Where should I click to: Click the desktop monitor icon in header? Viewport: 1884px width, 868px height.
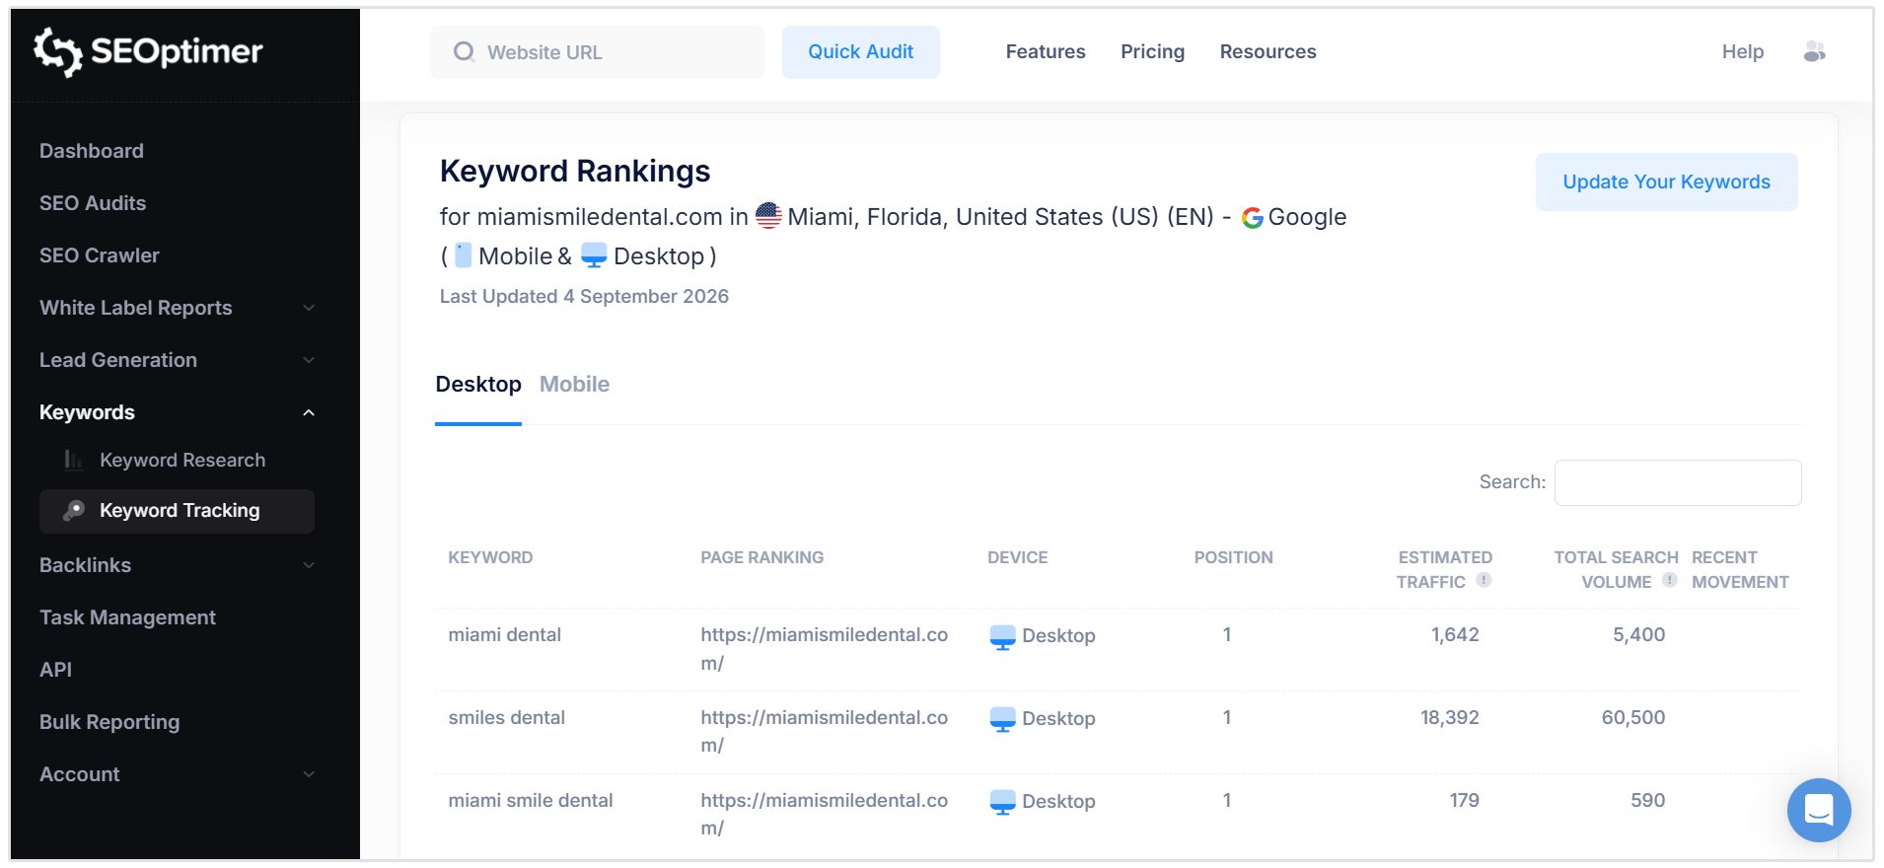coord(594,256)
